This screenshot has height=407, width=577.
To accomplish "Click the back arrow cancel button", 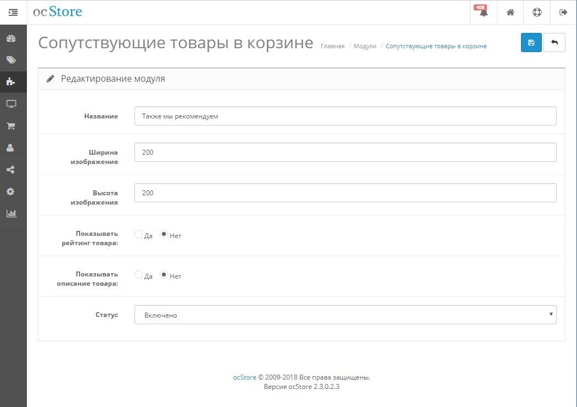I will [x=554, y=43].
